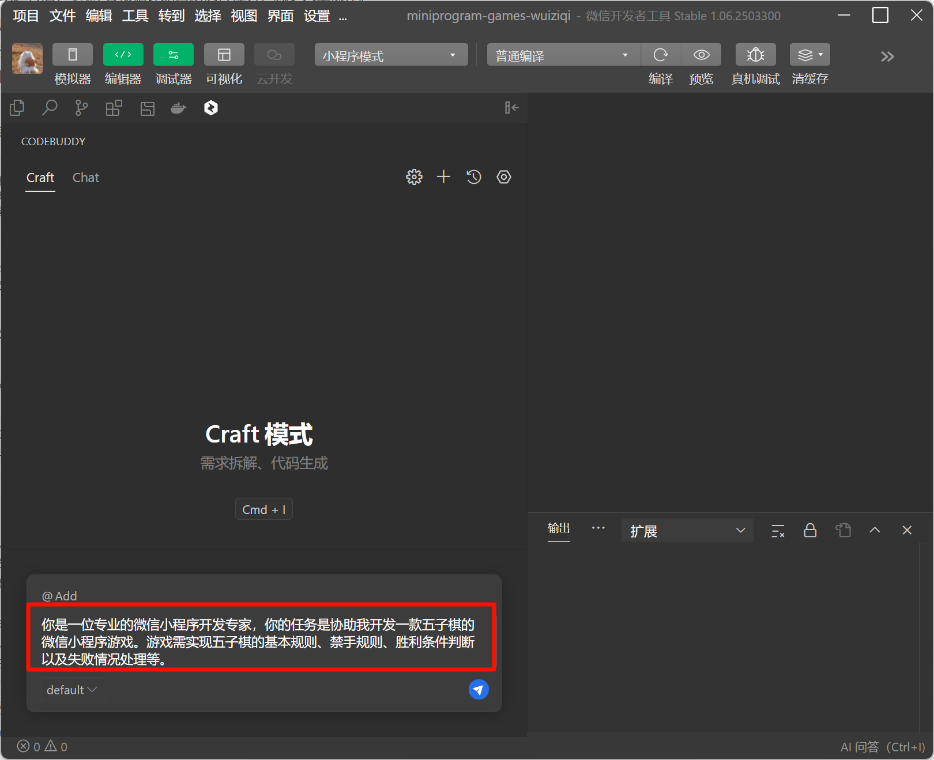Open the 工具 menu
Image resolution: width=934 pixels, height=760 pixels.
click(x=135, y=16)
